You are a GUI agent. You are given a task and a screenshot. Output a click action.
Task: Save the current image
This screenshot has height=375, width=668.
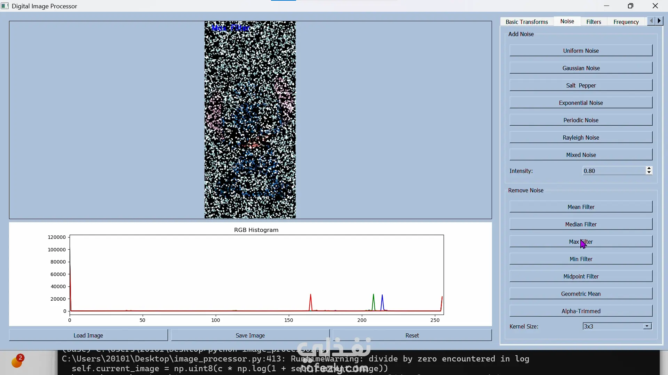pos(250,335)
